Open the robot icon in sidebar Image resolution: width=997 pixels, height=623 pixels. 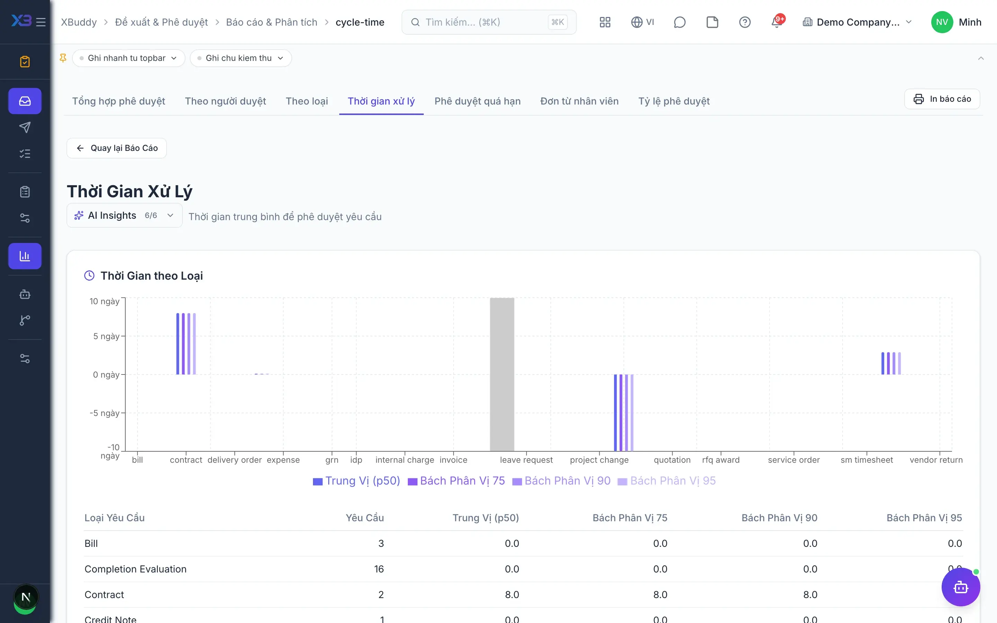coord(25,294)
